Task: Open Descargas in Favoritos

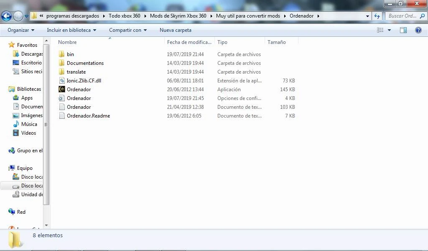Action: pos(28,54)
